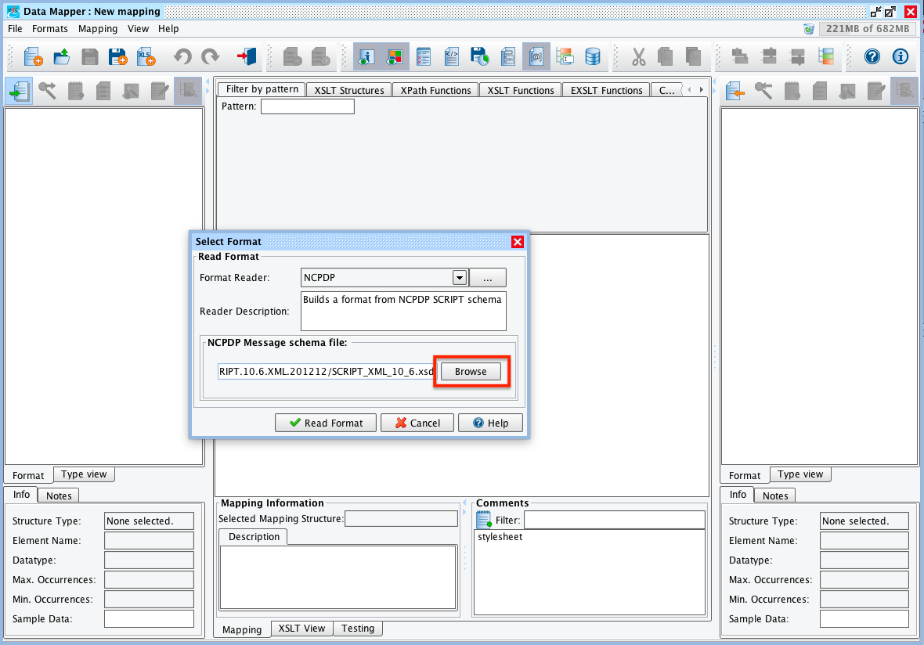Click the XLS export icon
This screenshot has width=924, height=645.
(146, 56)
